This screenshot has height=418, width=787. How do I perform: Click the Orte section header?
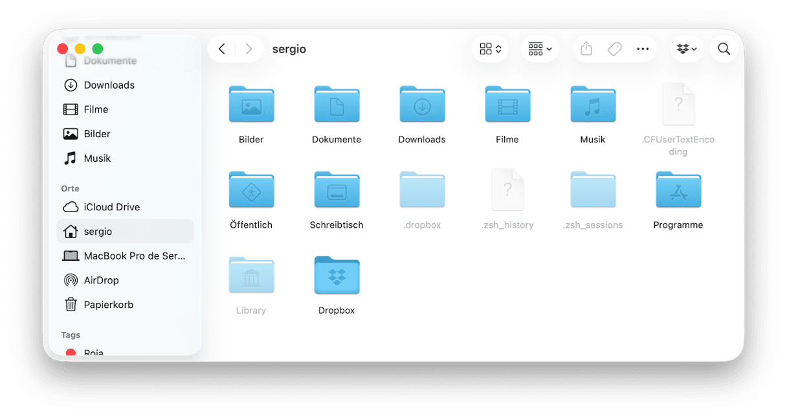click(70, 189)
